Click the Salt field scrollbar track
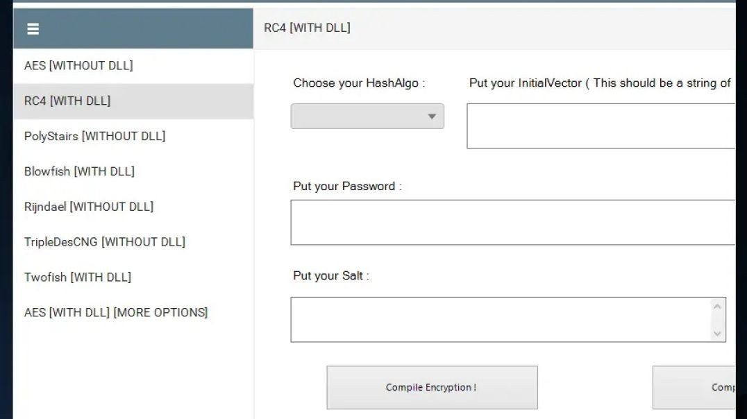Screen dimensions: 747x419 pyautogui.click(x=718, y=320)
